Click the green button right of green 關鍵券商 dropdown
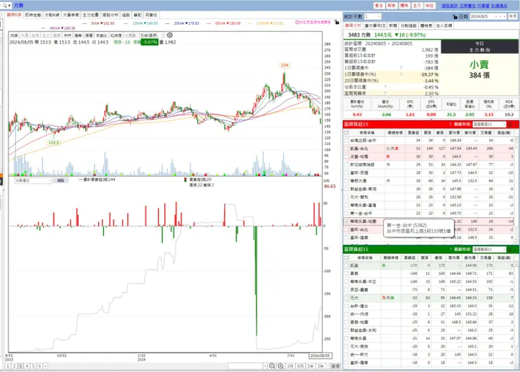The image size is (520, 372). [509, 249]
